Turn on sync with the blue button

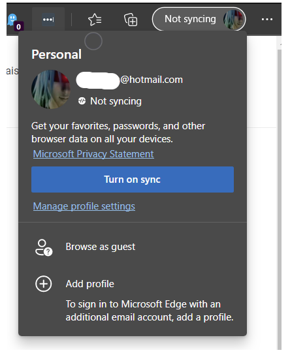(x=133, y=179)
